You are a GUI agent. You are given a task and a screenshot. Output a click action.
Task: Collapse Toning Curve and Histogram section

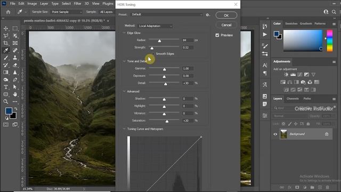[124, 129]
